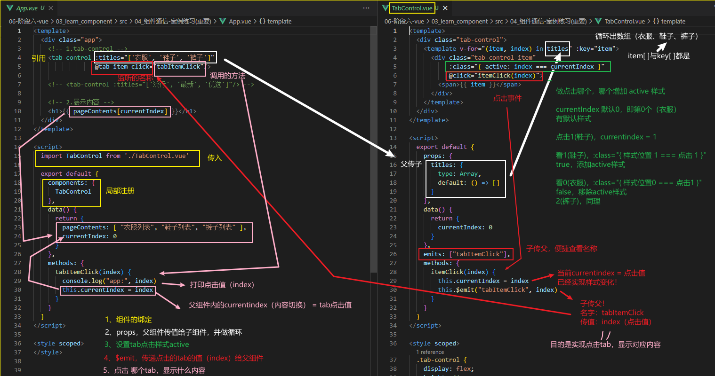Viewport: 715px width, 376px height.
Task: Click 'emits: ["tabItemClick"],' in TabControl.vue
Action: click(467, 254)
